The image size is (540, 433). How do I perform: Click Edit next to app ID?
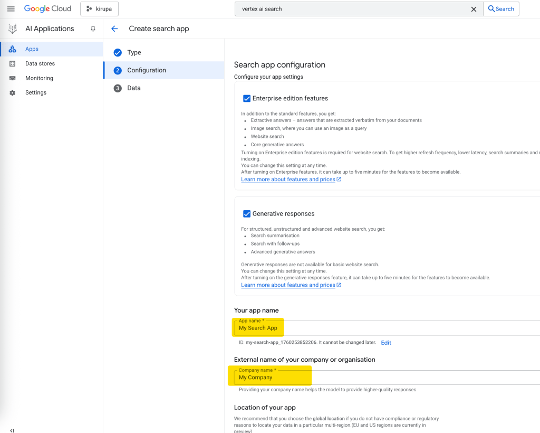coord(386,343)
